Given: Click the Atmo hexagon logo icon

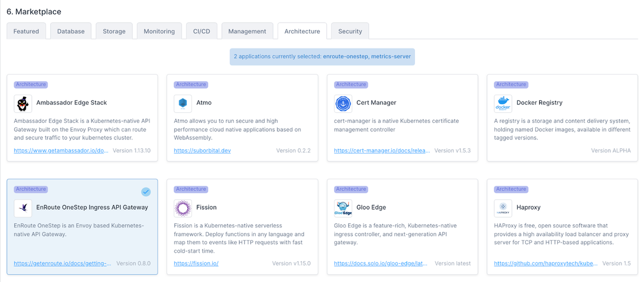Looking at the screenshot, I should 182,103.
